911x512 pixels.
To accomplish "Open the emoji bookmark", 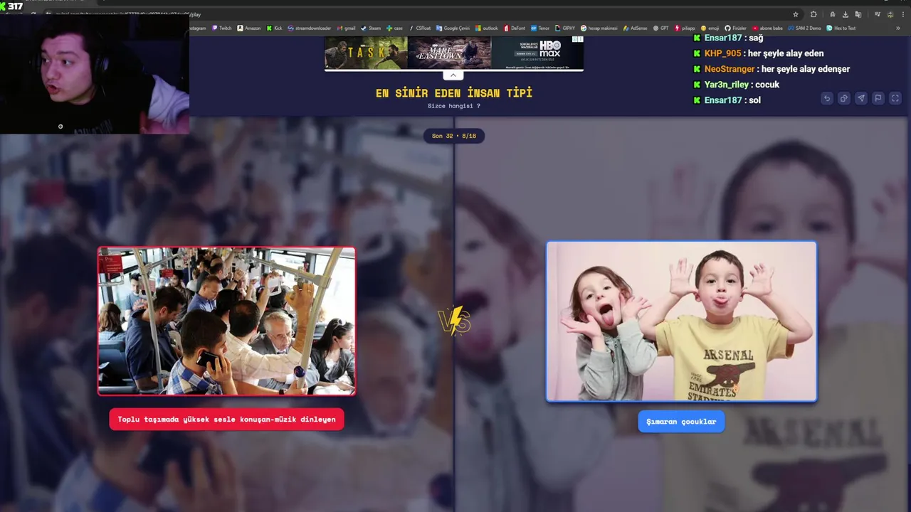I will (x=710, y=28).
